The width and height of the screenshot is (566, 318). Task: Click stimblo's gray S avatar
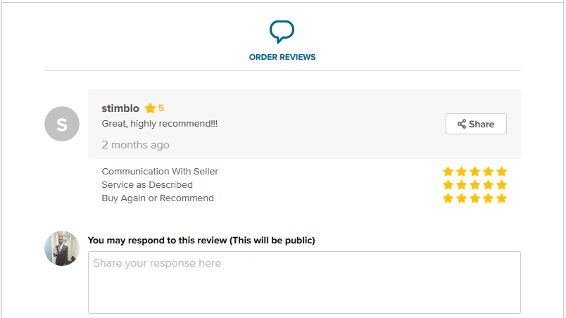[x=62, y=124]
